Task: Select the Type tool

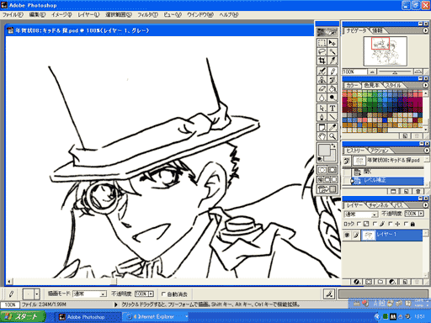Action: click(x=333, y=109)
